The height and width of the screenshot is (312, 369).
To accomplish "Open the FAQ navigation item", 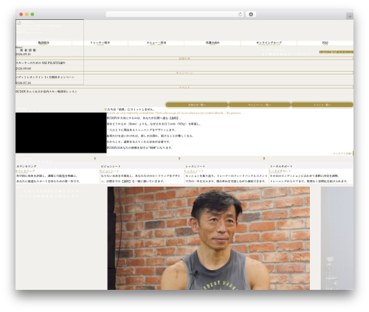I will coord(325,43).
